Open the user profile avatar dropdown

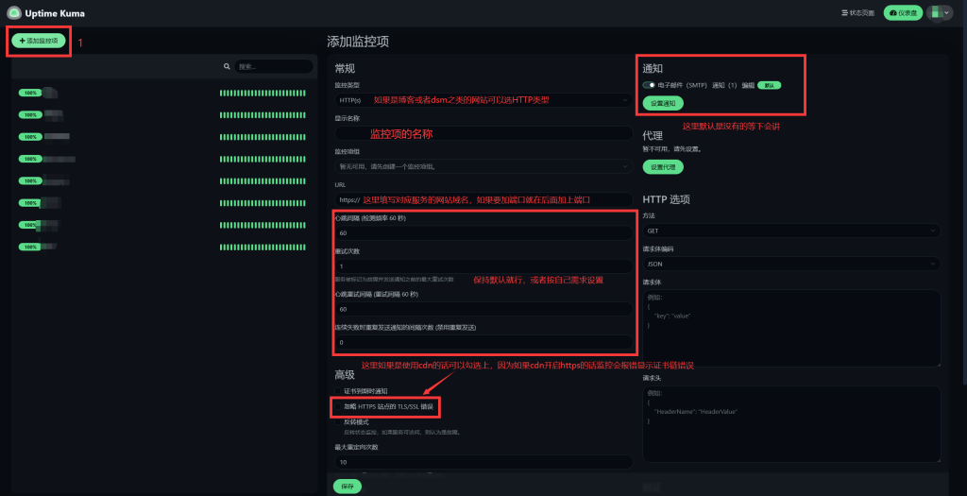pyautogui.click(x=939, y=13)
